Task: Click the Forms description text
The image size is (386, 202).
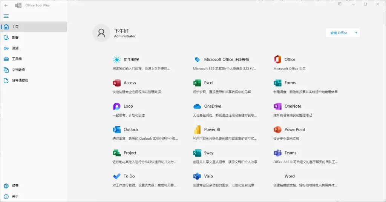Action: pos(305,92)
